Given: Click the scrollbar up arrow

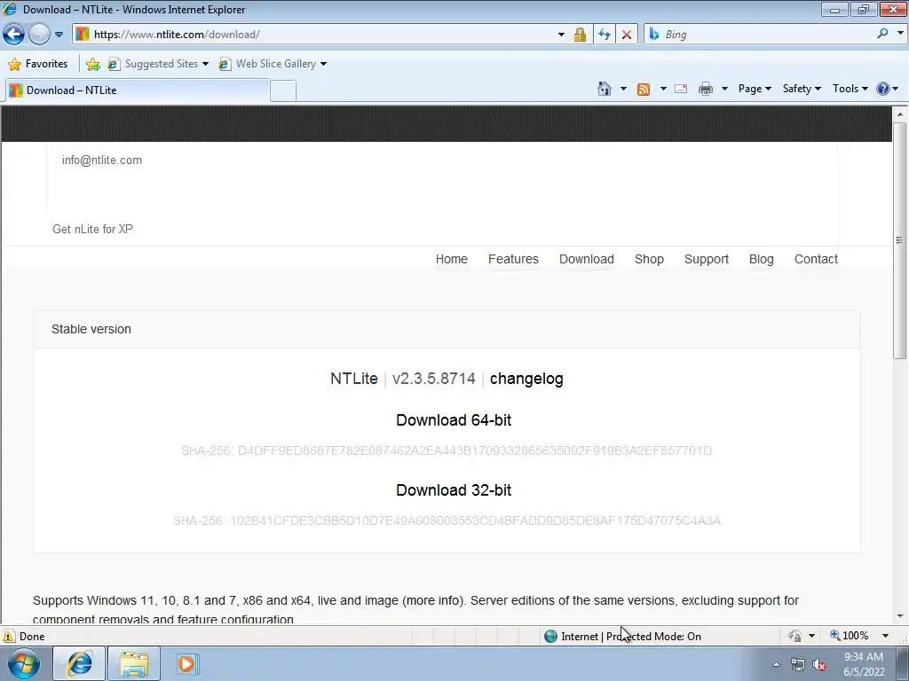Looking at the screenshot, I should 900,114.
